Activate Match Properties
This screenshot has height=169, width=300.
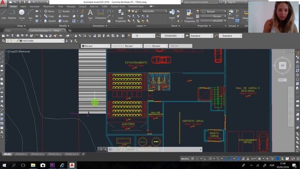click(x=189, y=16)
